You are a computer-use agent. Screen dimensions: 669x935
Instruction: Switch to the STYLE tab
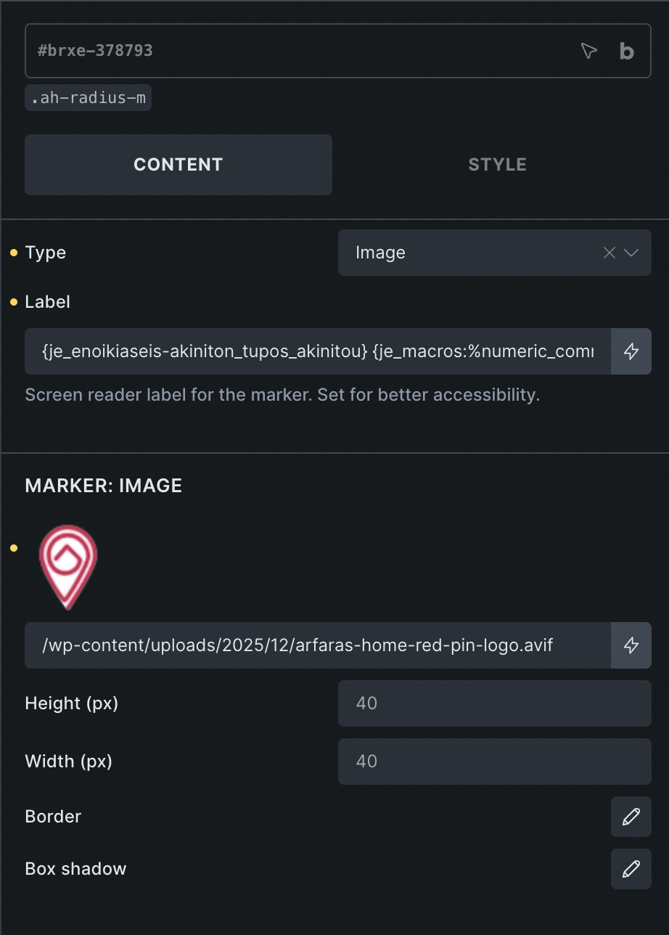click(497, 165)
